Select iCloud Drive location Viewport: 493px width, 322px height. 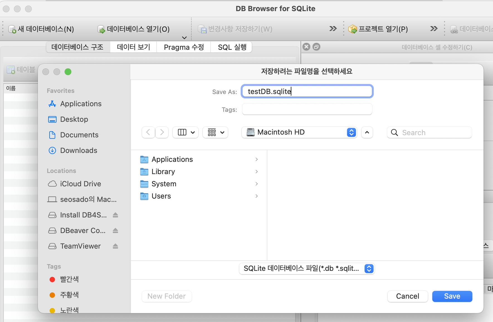coord(80,184)
